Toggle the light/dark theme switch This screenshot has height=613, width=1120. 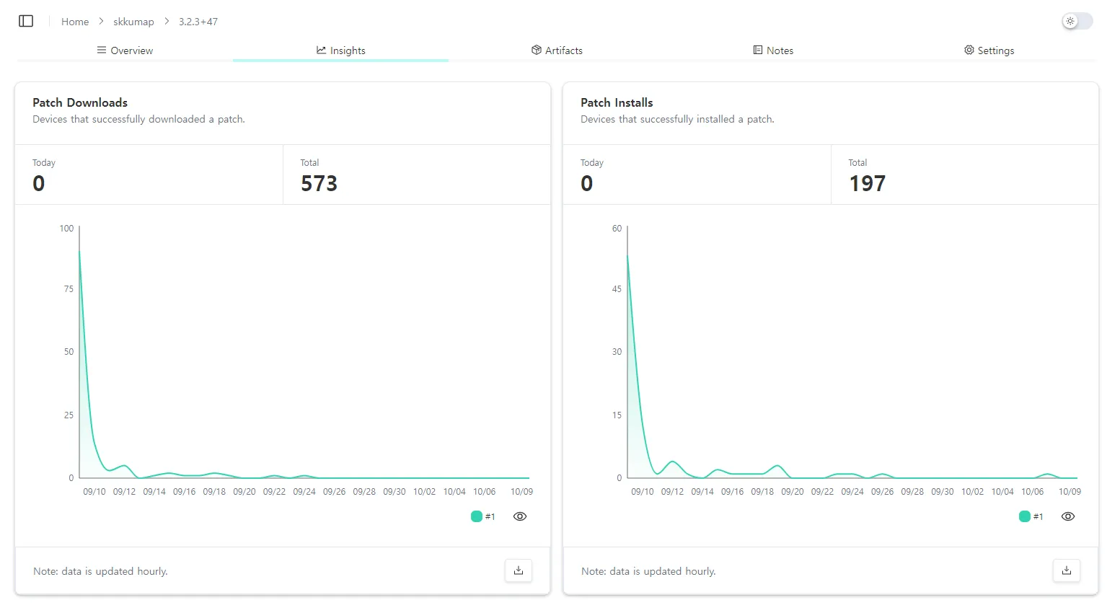pos(1077,21)
